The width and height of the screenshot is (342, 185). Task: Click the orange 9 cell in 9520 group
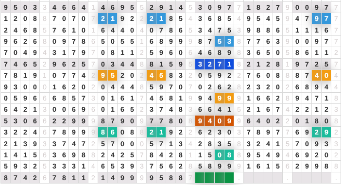tap(103, 75)
